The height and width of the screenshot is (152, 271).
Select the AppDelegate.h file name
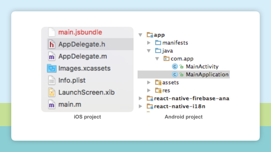(82, 44)
